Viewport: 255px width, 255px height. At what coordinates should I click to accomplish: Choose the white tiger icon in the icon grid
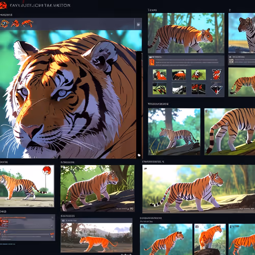tap(179, 89)
